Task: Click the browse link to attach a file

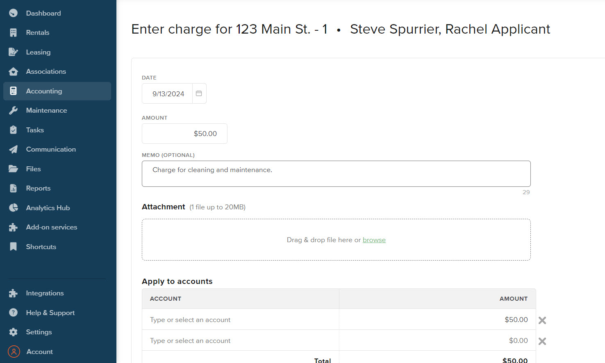Action: [374, 240]
